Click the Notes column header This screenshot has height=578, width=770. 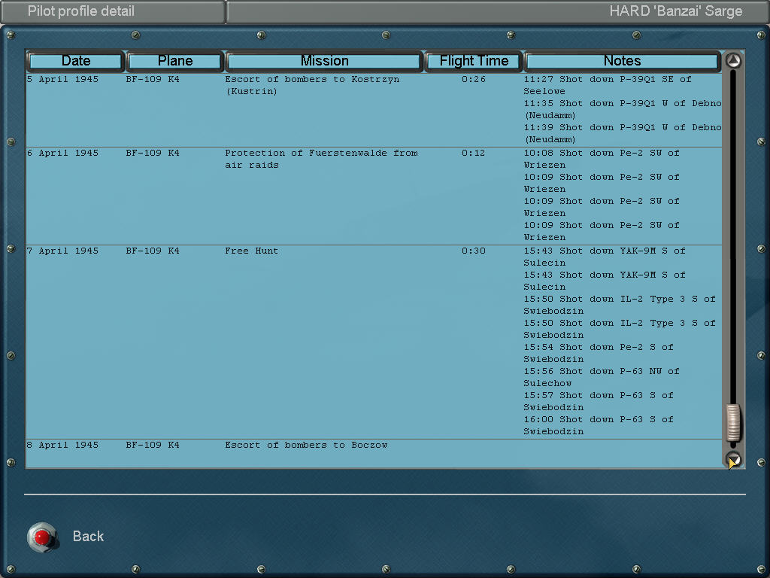[622, 61]
